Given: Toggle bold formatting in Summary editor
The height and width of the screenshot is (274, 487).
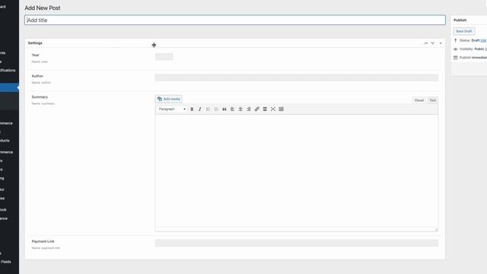Looking at the screenshot, I should 192,109.
